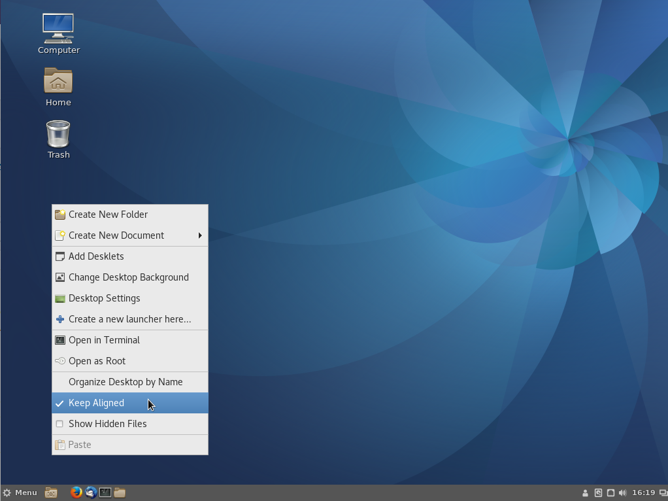Open the terminal emulator from the panel
The height and width of the screenshot is (501, 668).
[105, 492]
